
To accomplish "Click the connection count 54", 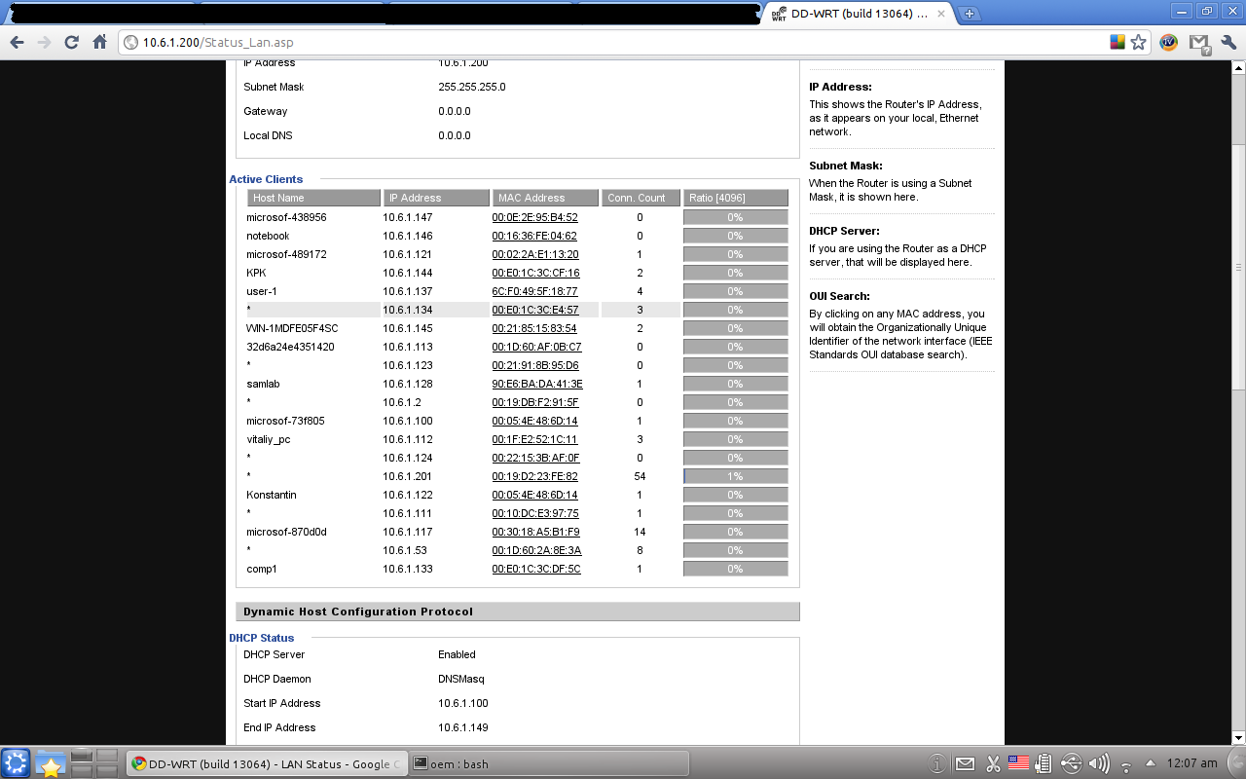I will [x=640, y=476].
